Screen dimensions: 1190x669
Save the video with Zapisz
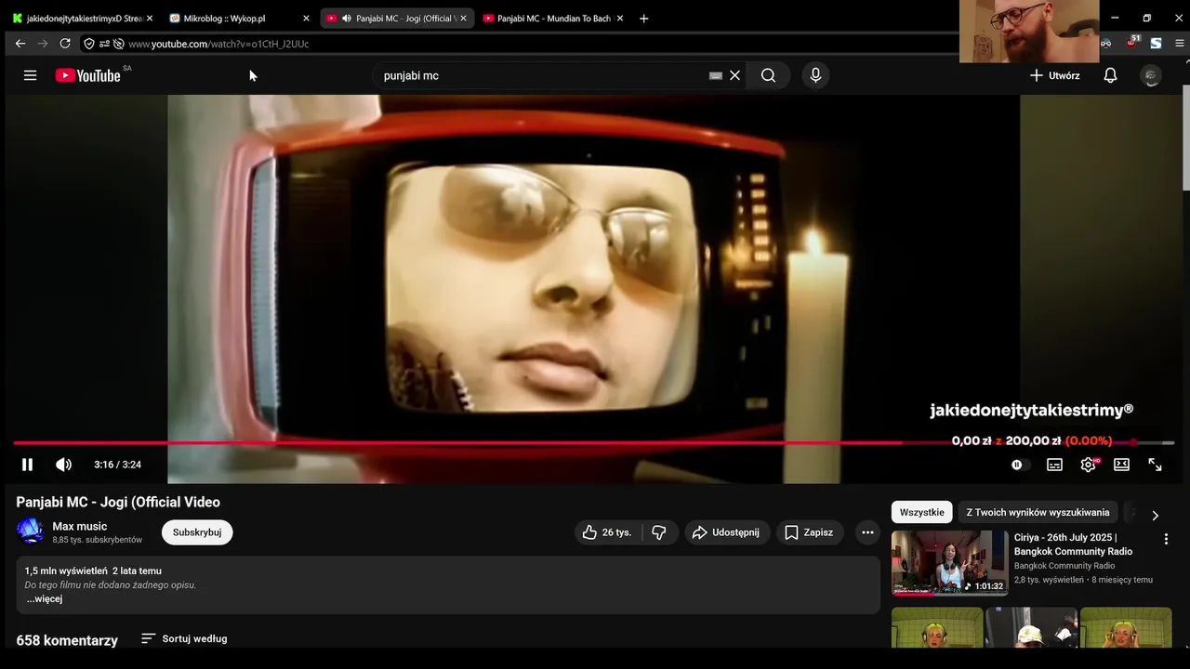809,532
